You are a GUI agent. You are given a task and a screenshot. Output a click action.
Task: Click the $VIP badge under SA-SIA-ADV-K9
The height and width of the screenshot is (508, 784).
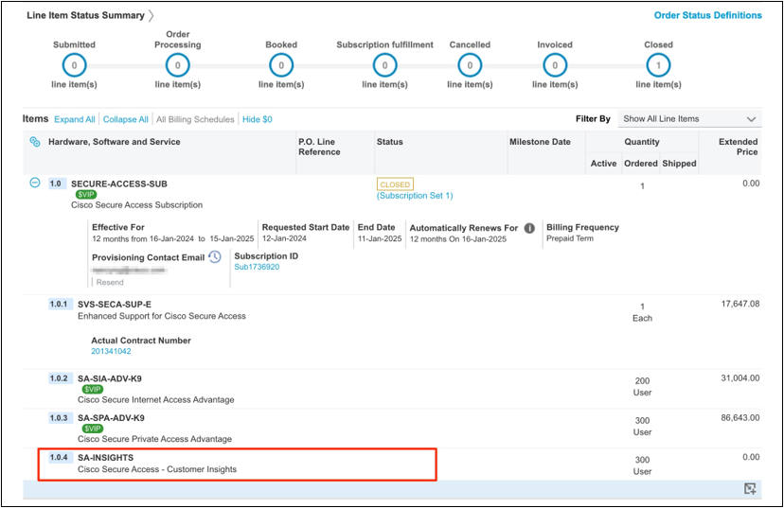(x=93, y=389)
